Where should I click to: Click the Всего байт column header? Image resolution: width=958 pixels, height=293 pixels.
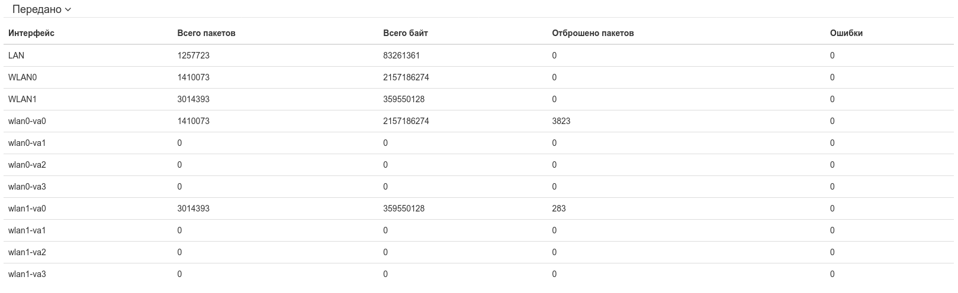coord(405,33)
